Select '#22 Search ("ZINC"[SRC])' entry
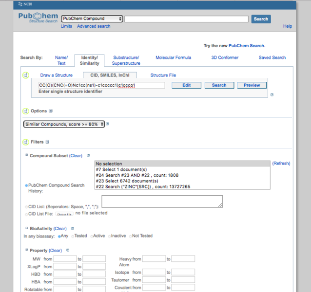The image size is (311, 292). [182, 187]
